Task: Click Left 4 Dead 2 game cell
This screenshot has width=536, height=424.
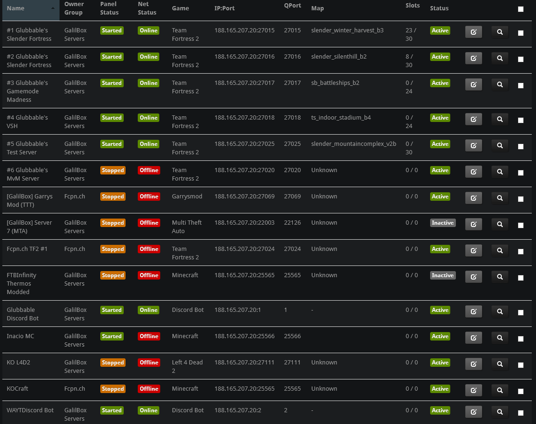Action: tap(187, 366)
